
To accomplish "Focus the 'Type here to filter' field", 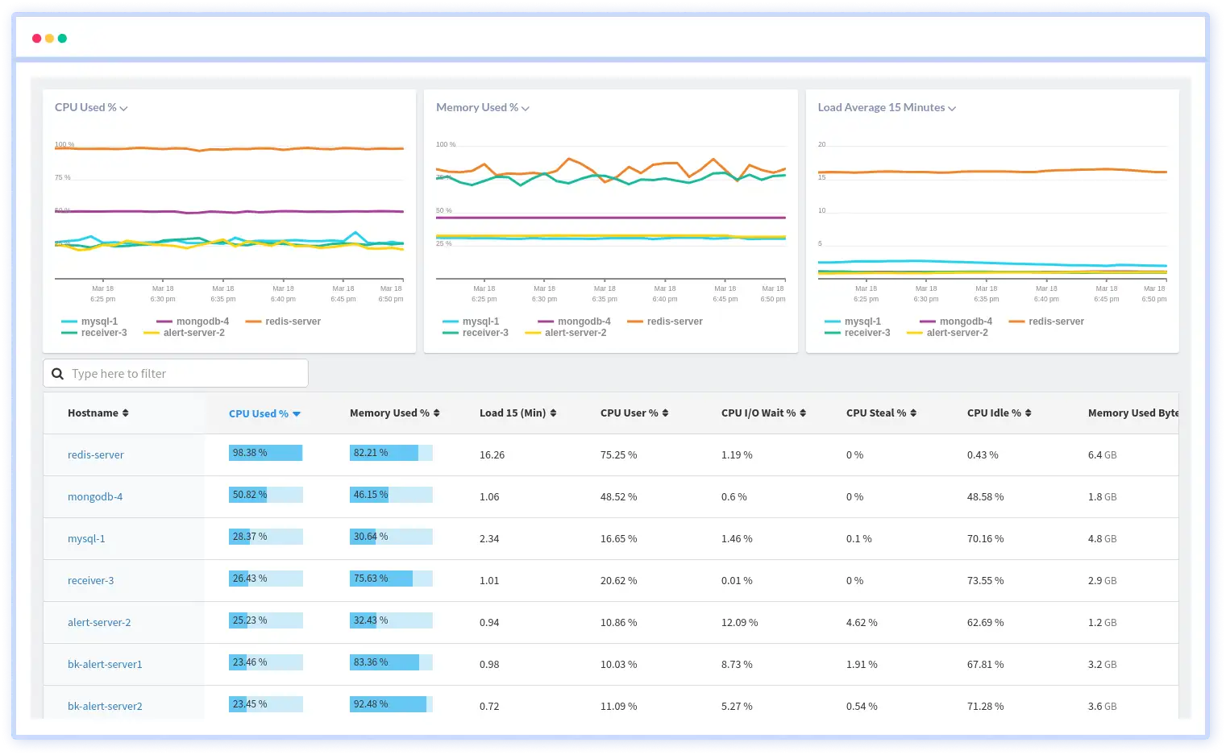I will pos(176,373).
